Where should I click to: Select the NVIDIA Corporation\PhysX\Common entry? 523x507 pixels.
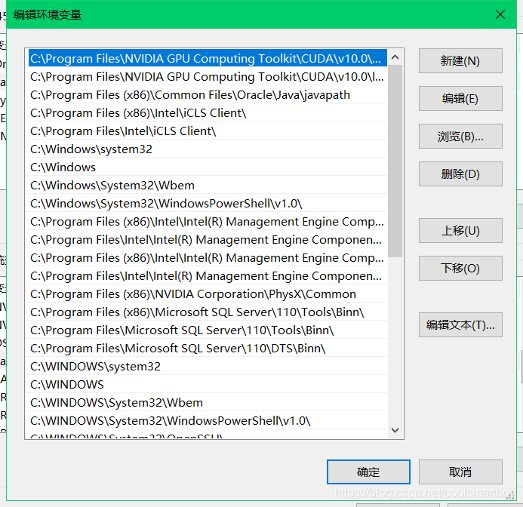click(208, 293)
